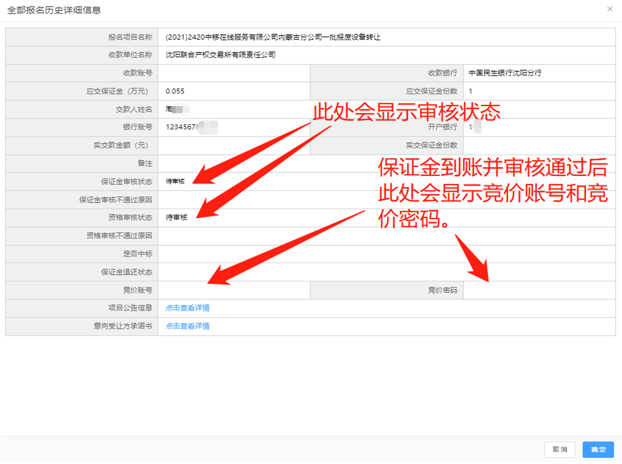
Task: Click the dialog title 全部报名历史详细信息
Action: [54, 10]
